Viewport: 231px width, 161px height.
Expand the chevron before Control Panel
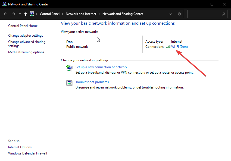pos(37,14)
